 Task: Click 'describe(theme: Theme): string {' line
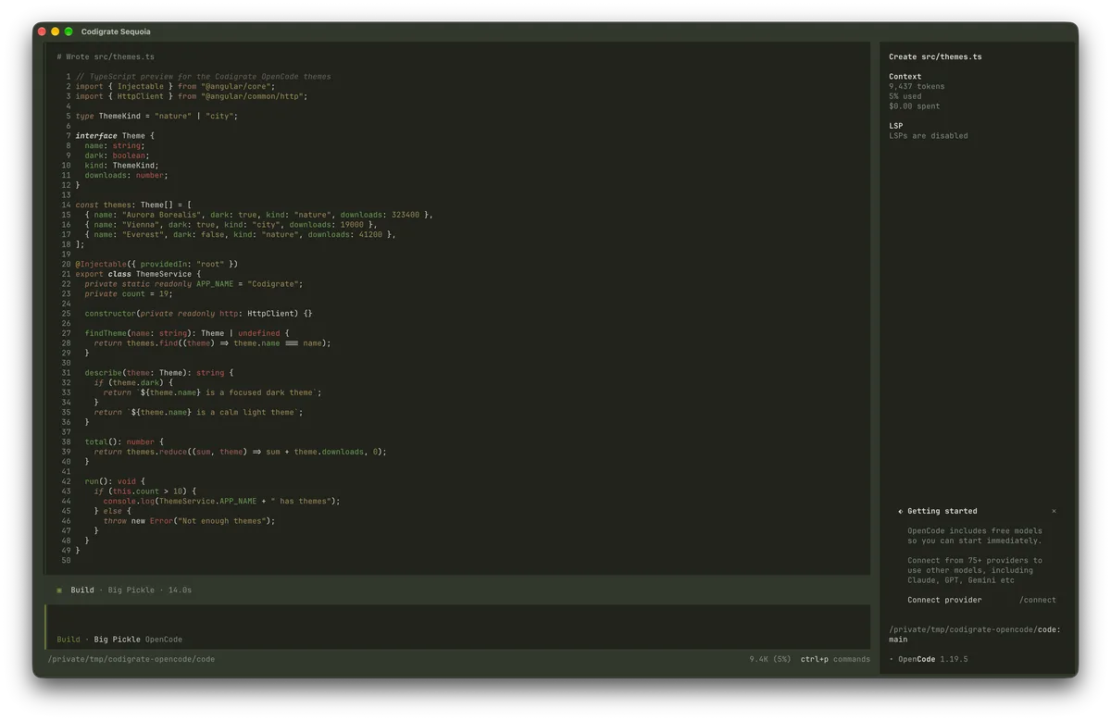click(x=159, y=373)
